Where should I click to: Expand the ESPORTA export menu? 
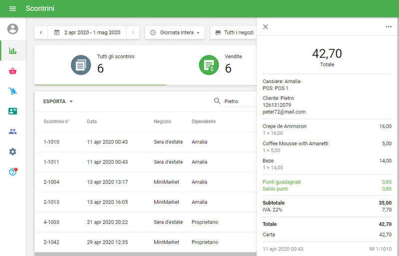point(58,101)
